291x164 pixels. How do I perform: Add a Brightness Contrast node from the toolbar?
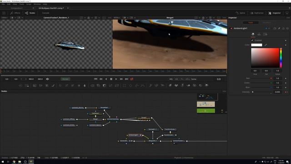79,86
